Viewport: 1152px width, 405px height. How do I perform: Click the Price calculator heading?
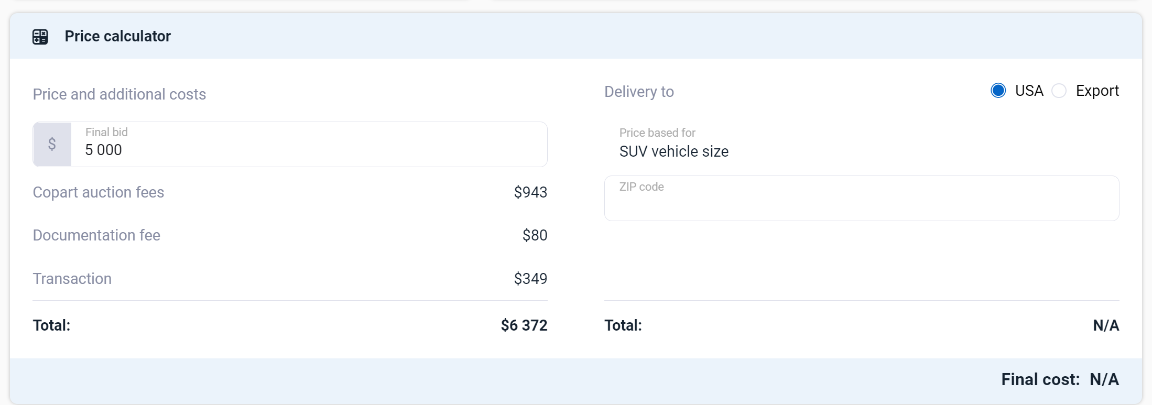click(117, 36)
